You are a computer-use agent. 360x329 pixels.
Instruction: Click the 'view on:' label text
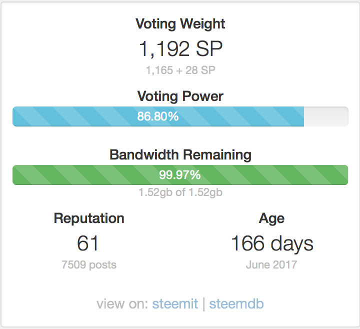pyautogui.click(x=120, y=303)
